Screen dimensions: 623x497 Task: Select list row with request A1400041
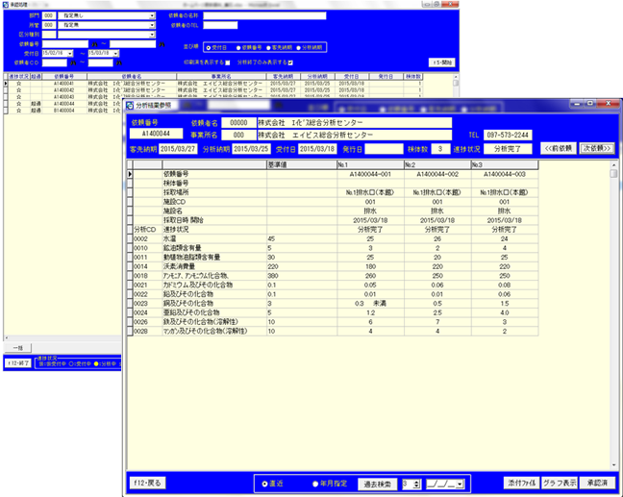214,84
